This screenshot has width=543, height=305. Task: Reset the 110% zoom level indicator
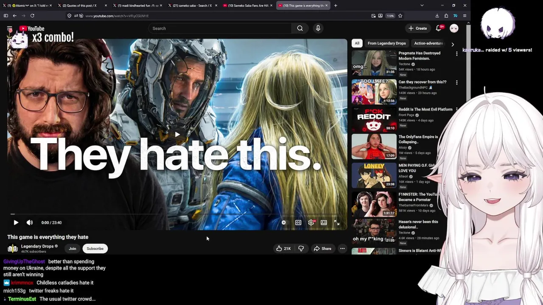(x=390, y=16)
